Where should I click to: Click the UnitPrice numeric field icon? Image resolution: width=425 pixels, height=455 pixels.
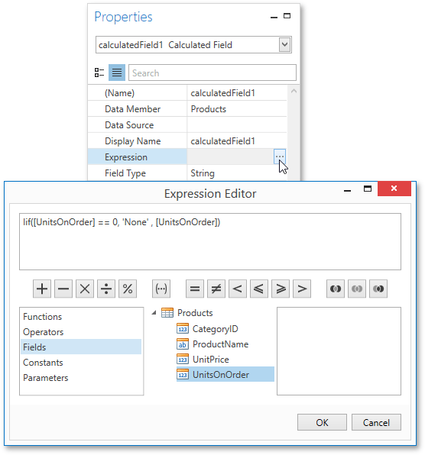click(x=183, y=360)
